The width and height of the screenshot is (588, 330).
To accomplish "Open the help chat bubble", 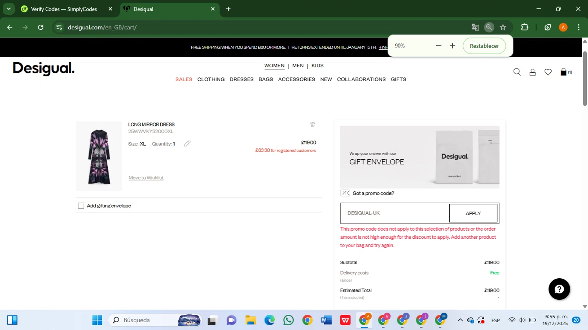I will coord(559,289).
